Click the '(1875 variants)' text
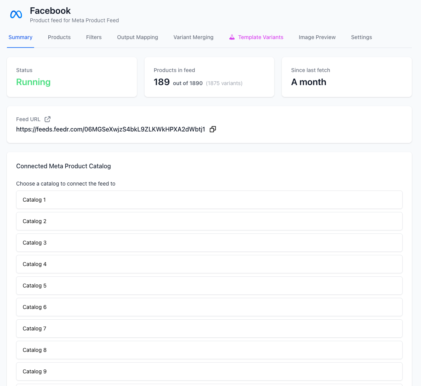Screen dimensions: 421x386 pos(224,83)
